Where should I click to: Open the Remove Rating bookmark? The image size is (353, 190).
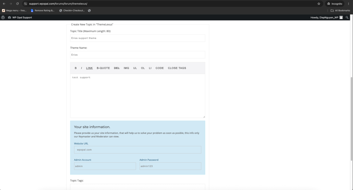42,11
